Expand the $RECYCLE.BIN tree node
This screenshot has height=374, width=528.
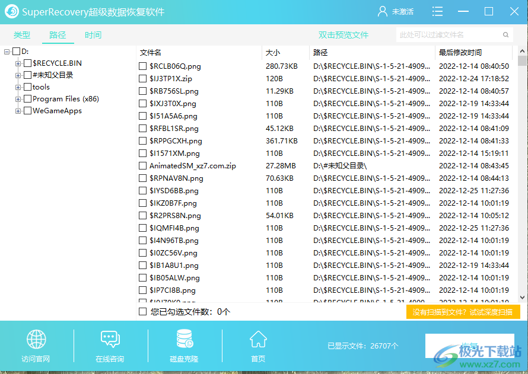point(18,63)
